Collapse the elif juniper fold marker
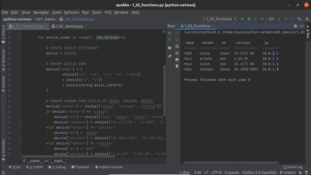311x175 pixels. [x=20, y=127]
